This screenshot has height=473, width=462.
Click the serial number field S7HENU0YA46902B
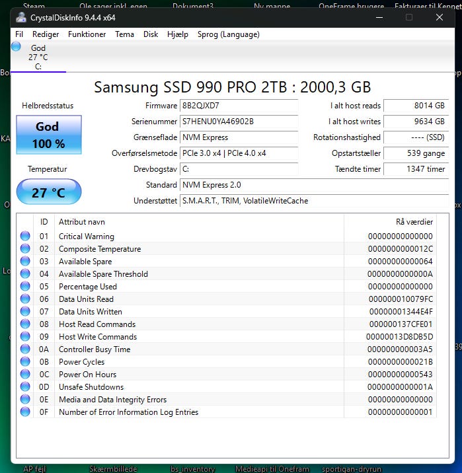click(239, 122)
